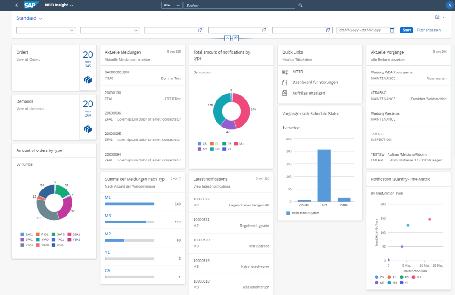455x295 pixels.
Task: Click the Dashboard für Störungen document icon
Action: [x=285, y=82]
